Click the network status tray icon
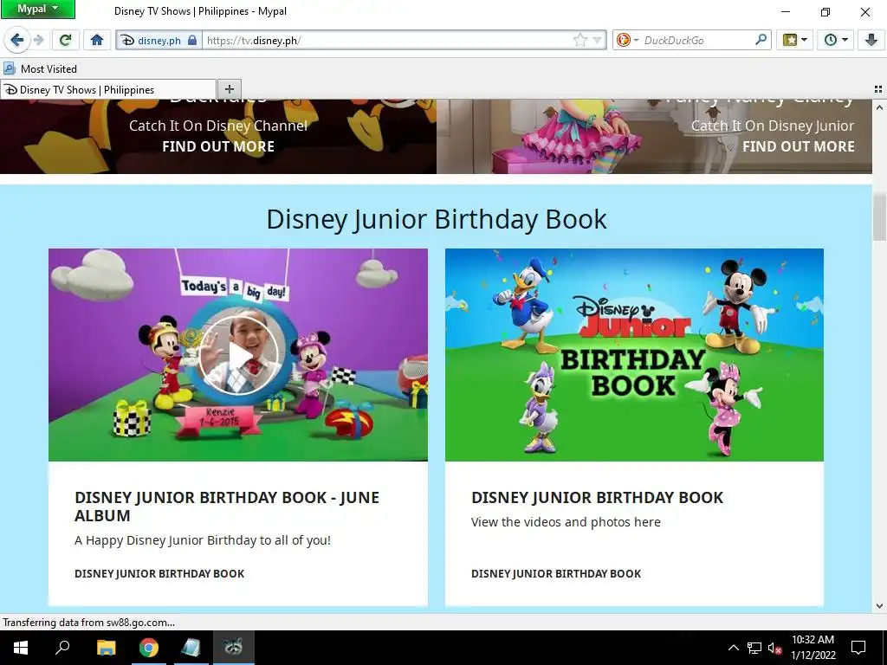 [x=754, y=648]
